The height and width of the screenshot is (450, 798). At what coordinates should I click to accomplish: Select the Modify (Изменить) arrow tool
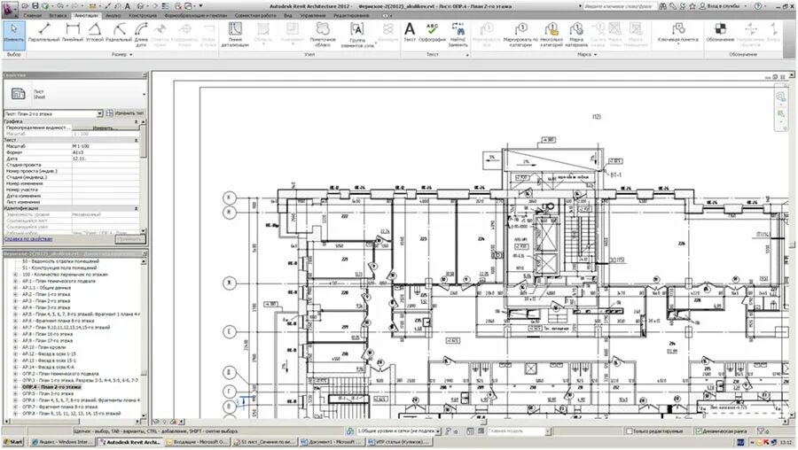coord(13,34)
